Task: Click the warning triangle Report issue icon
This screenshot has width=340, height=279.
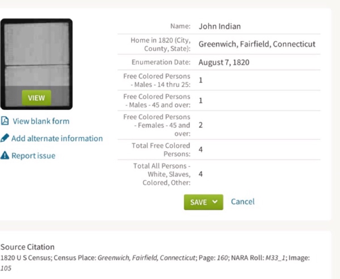Action: 5,156
